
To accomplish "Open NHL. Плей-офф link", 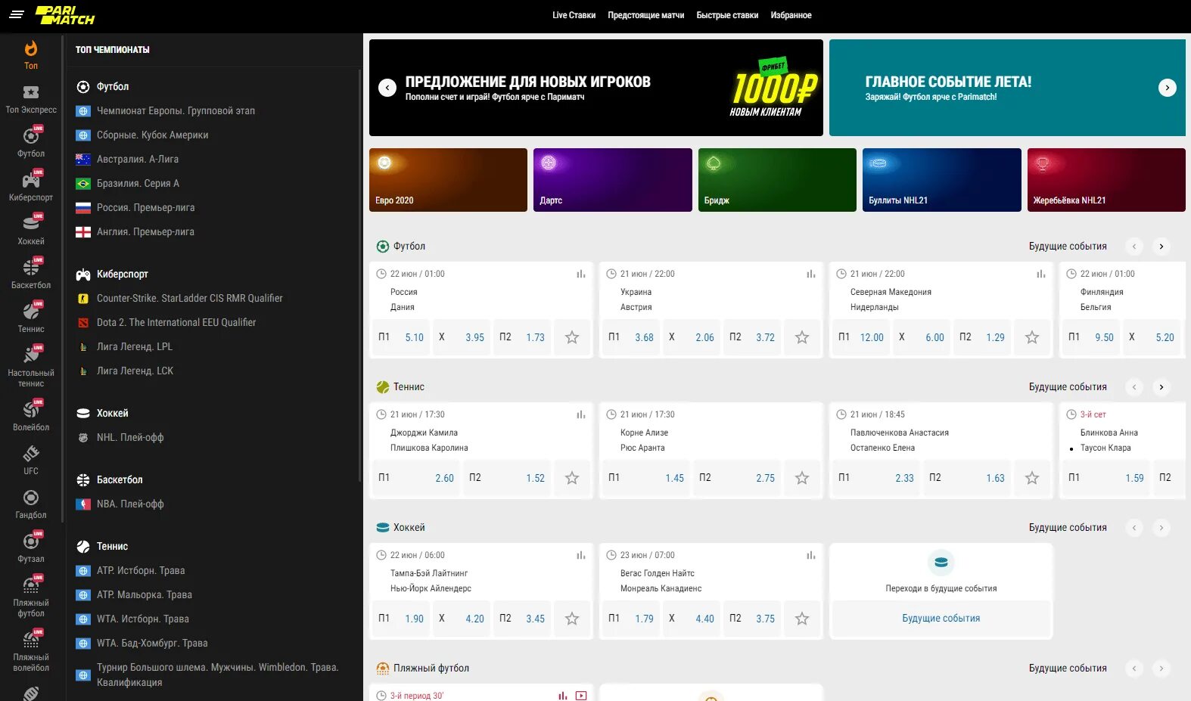I will 130,437.
